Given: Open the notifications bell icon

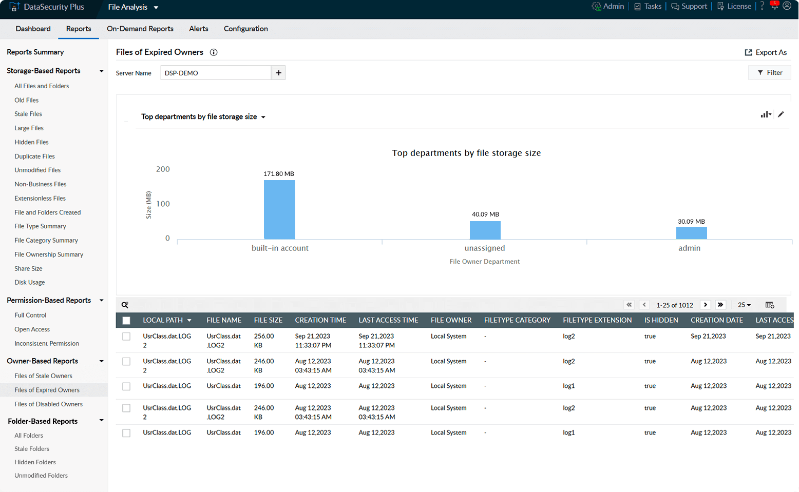Looking at the screenshot, I should (x=774, y=7).
